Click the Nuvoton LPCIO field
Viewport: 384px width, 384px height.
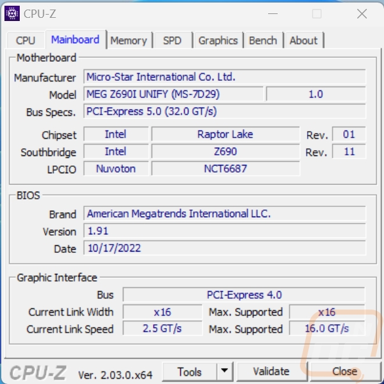(x=116, y=169)
